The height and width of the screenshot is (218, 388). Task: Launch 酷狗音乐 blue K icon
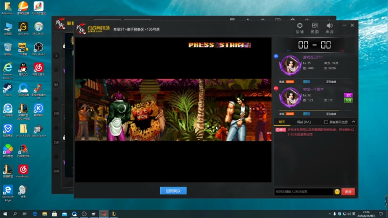(x=39, y=110)
